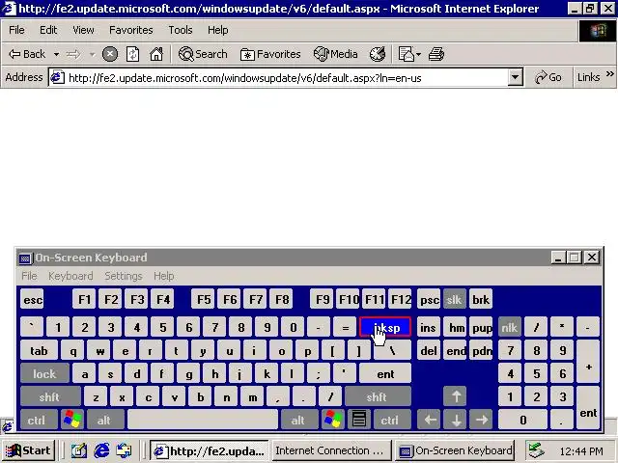Click the numpad plus key
The height and width of the screenshot is (463, 618).
tap(588, 362)
